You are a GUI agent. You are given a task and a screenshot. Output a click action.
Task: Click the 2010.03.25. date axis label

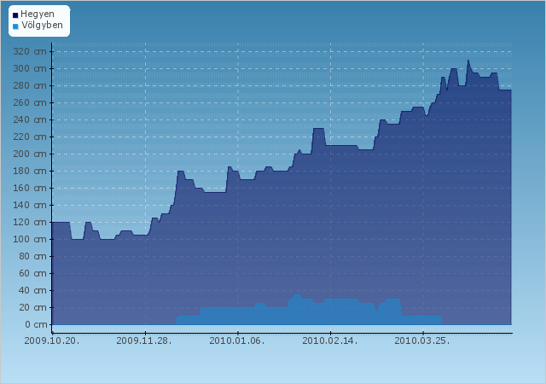pyautogui.click(x=422, y=340)
